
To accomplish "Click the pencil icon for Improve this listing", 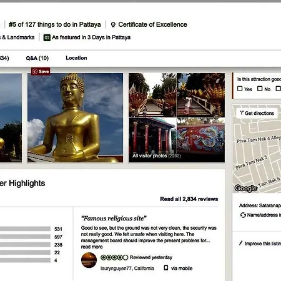I will tap(240, 243).
